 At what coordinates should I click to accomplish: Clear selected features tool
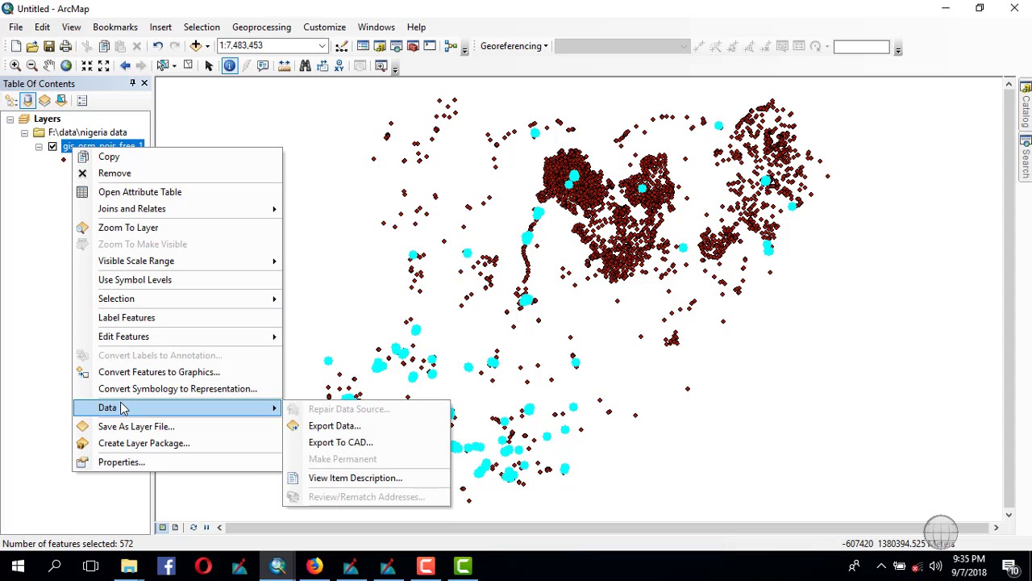pos(188,65)
